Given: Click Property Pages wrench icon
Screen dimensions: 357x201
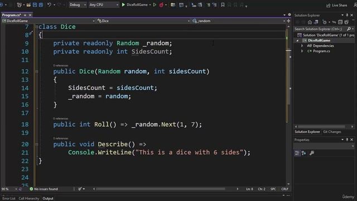Looking at the screenshot, I should (x=312, y=153).
